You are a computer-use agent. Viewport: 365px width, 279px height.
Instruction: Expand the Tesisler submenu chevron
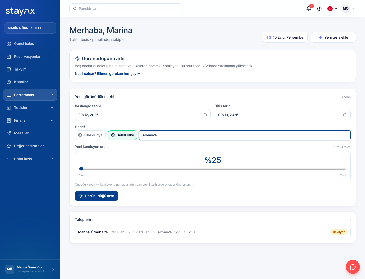point(52,108)
